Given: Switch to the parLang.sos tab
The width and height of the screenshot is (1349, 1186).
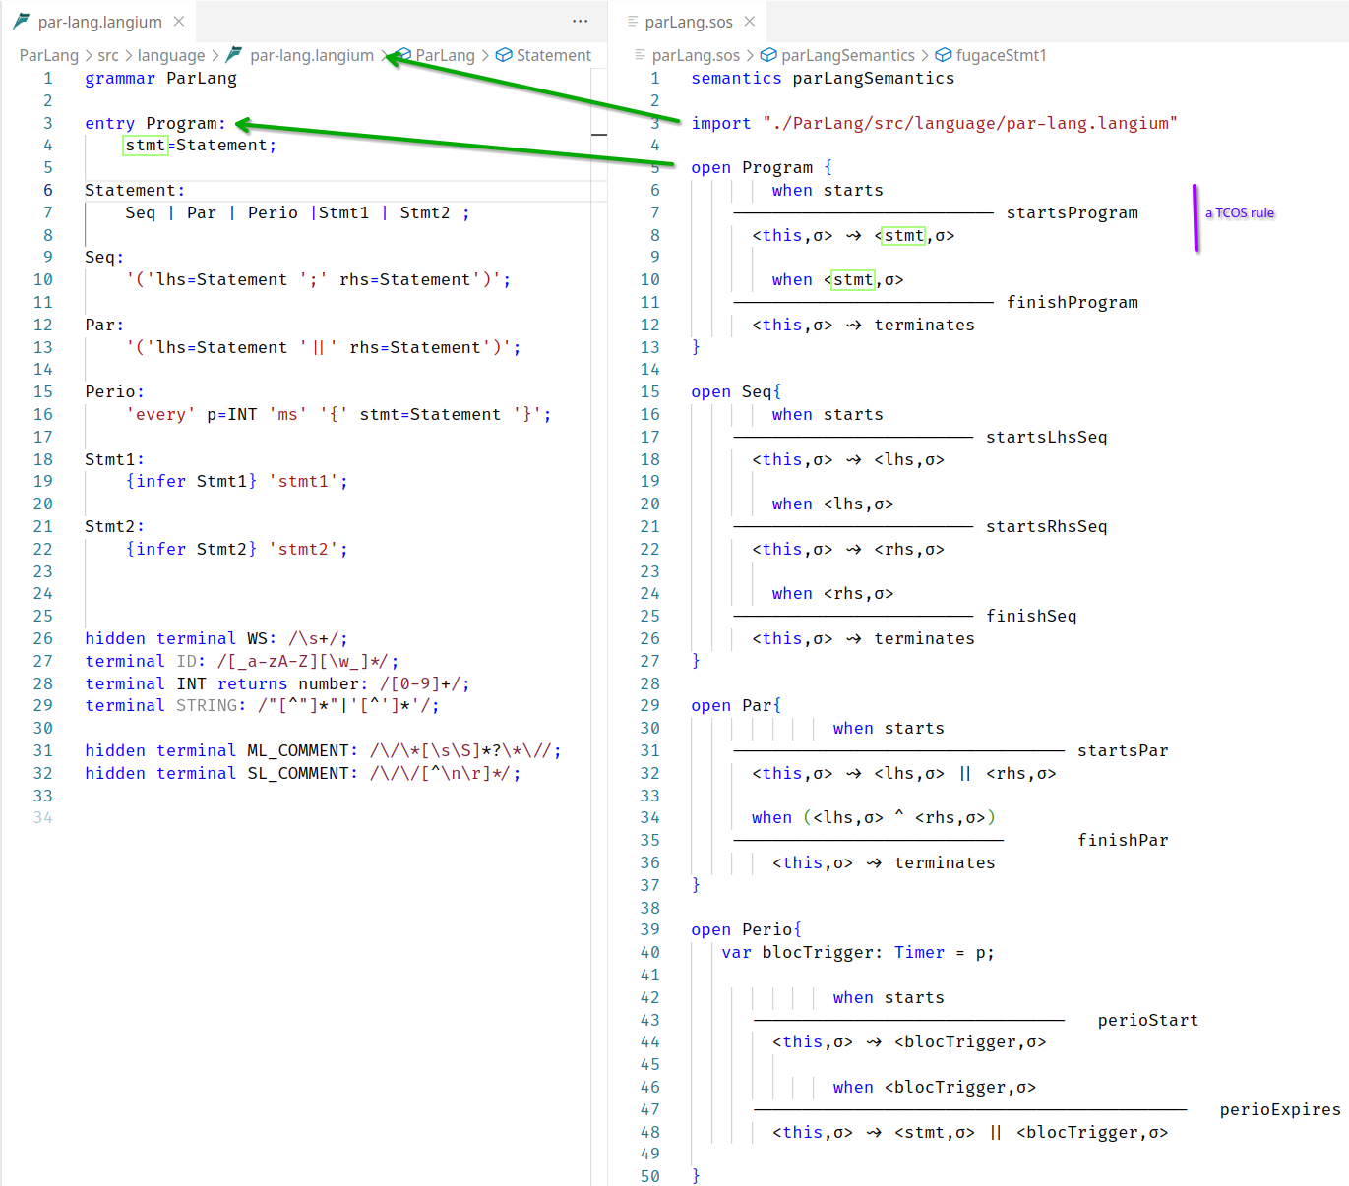Looking at the screenshot, I should (688, 22).
